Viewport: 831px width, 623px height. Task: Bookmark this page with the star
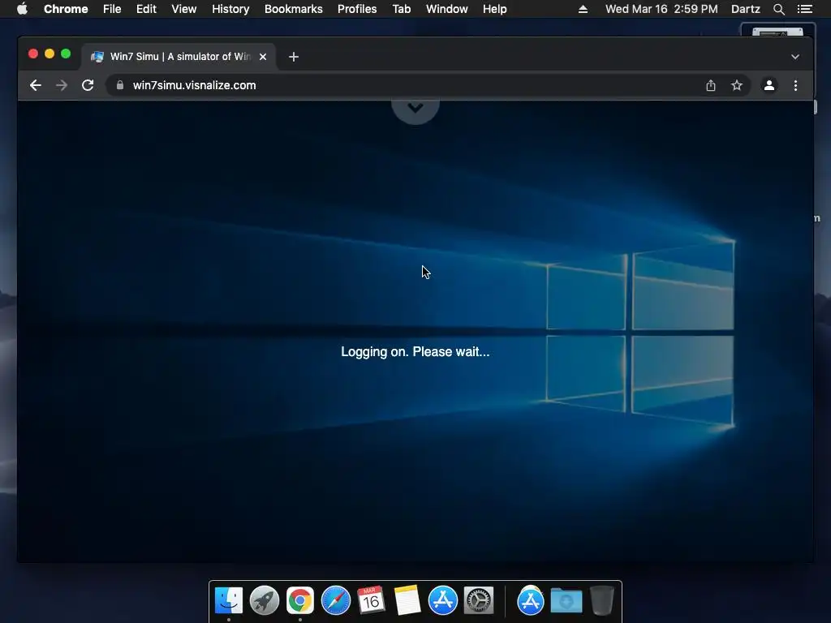tap(737, 85)
